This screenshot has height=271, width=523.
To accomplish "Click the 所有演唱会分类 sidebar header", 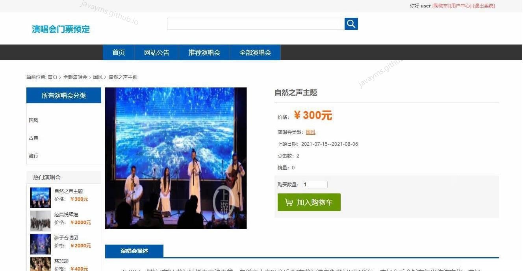I will pos(64,95).
